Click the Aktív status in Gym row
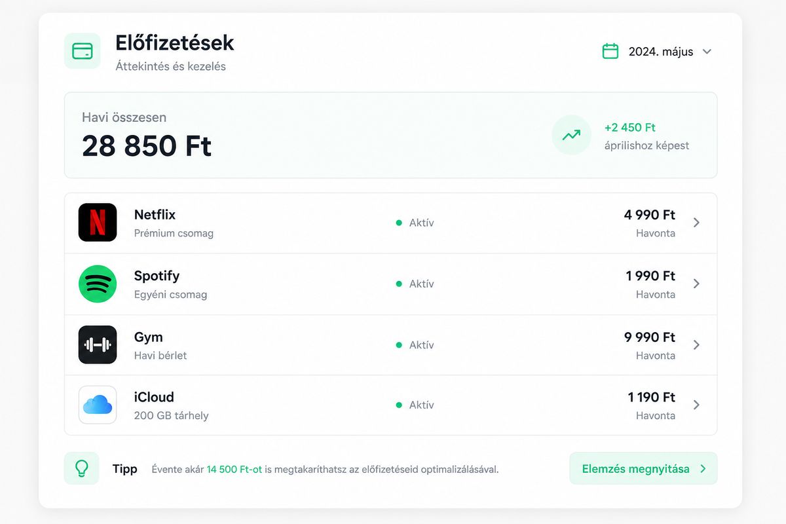The image size is (786, 524). tap(415, 345)
